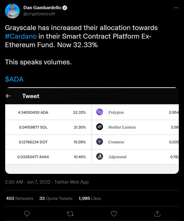View the 453 Retweets list
The image size is (184, 221).
click(20, 198)
